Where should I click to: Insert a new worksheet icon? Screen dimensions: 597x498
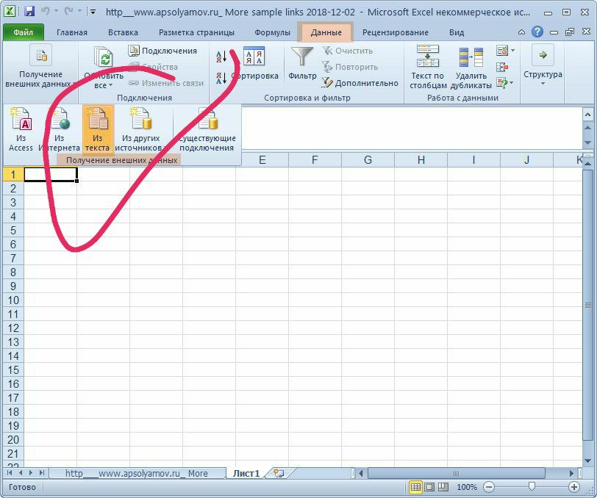pyautogui.click(x=279, y=473)
